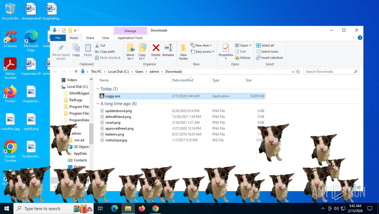Open the Quick Access Toolbar customize arrow
The height and width of the screenshot is (214, 379).
[x=75, y=30]
